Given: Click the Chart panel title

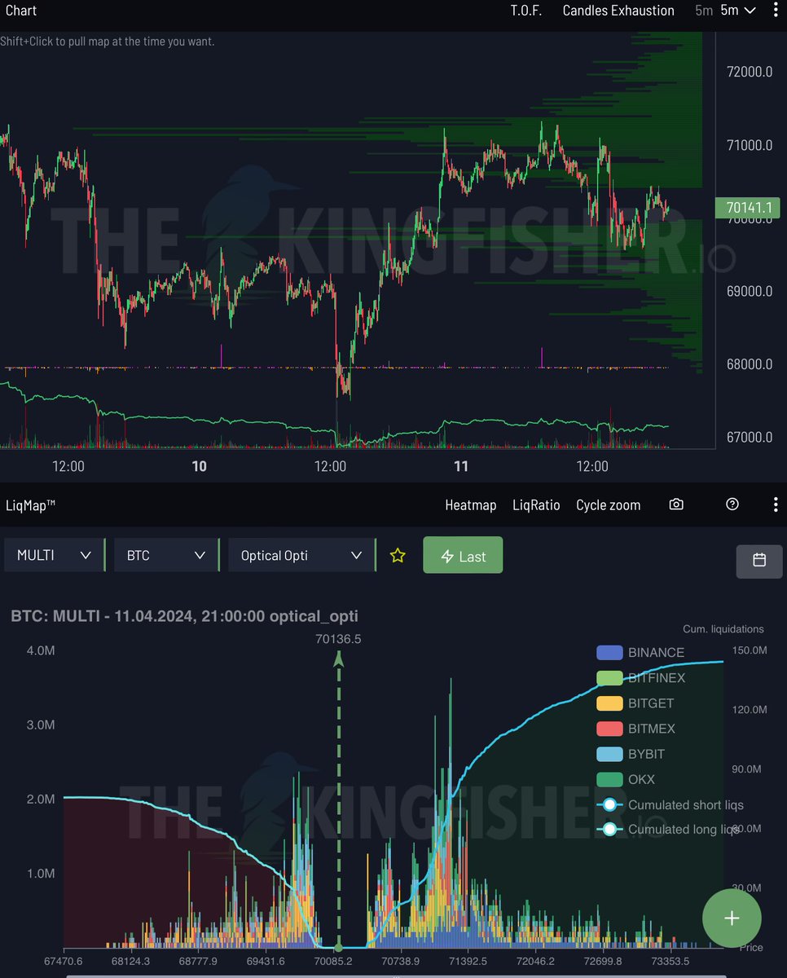Looking at the screenshot, I should 21,11.
